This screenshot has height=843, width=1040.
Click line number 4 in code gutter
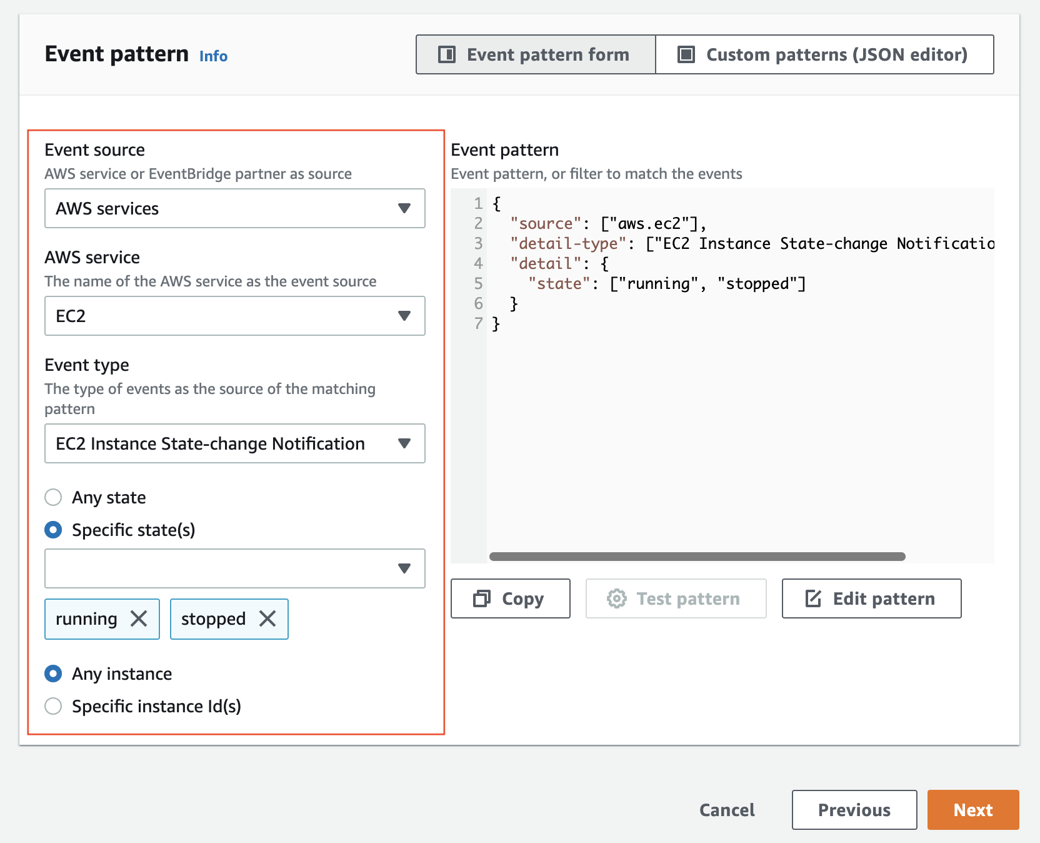[478, 263]
